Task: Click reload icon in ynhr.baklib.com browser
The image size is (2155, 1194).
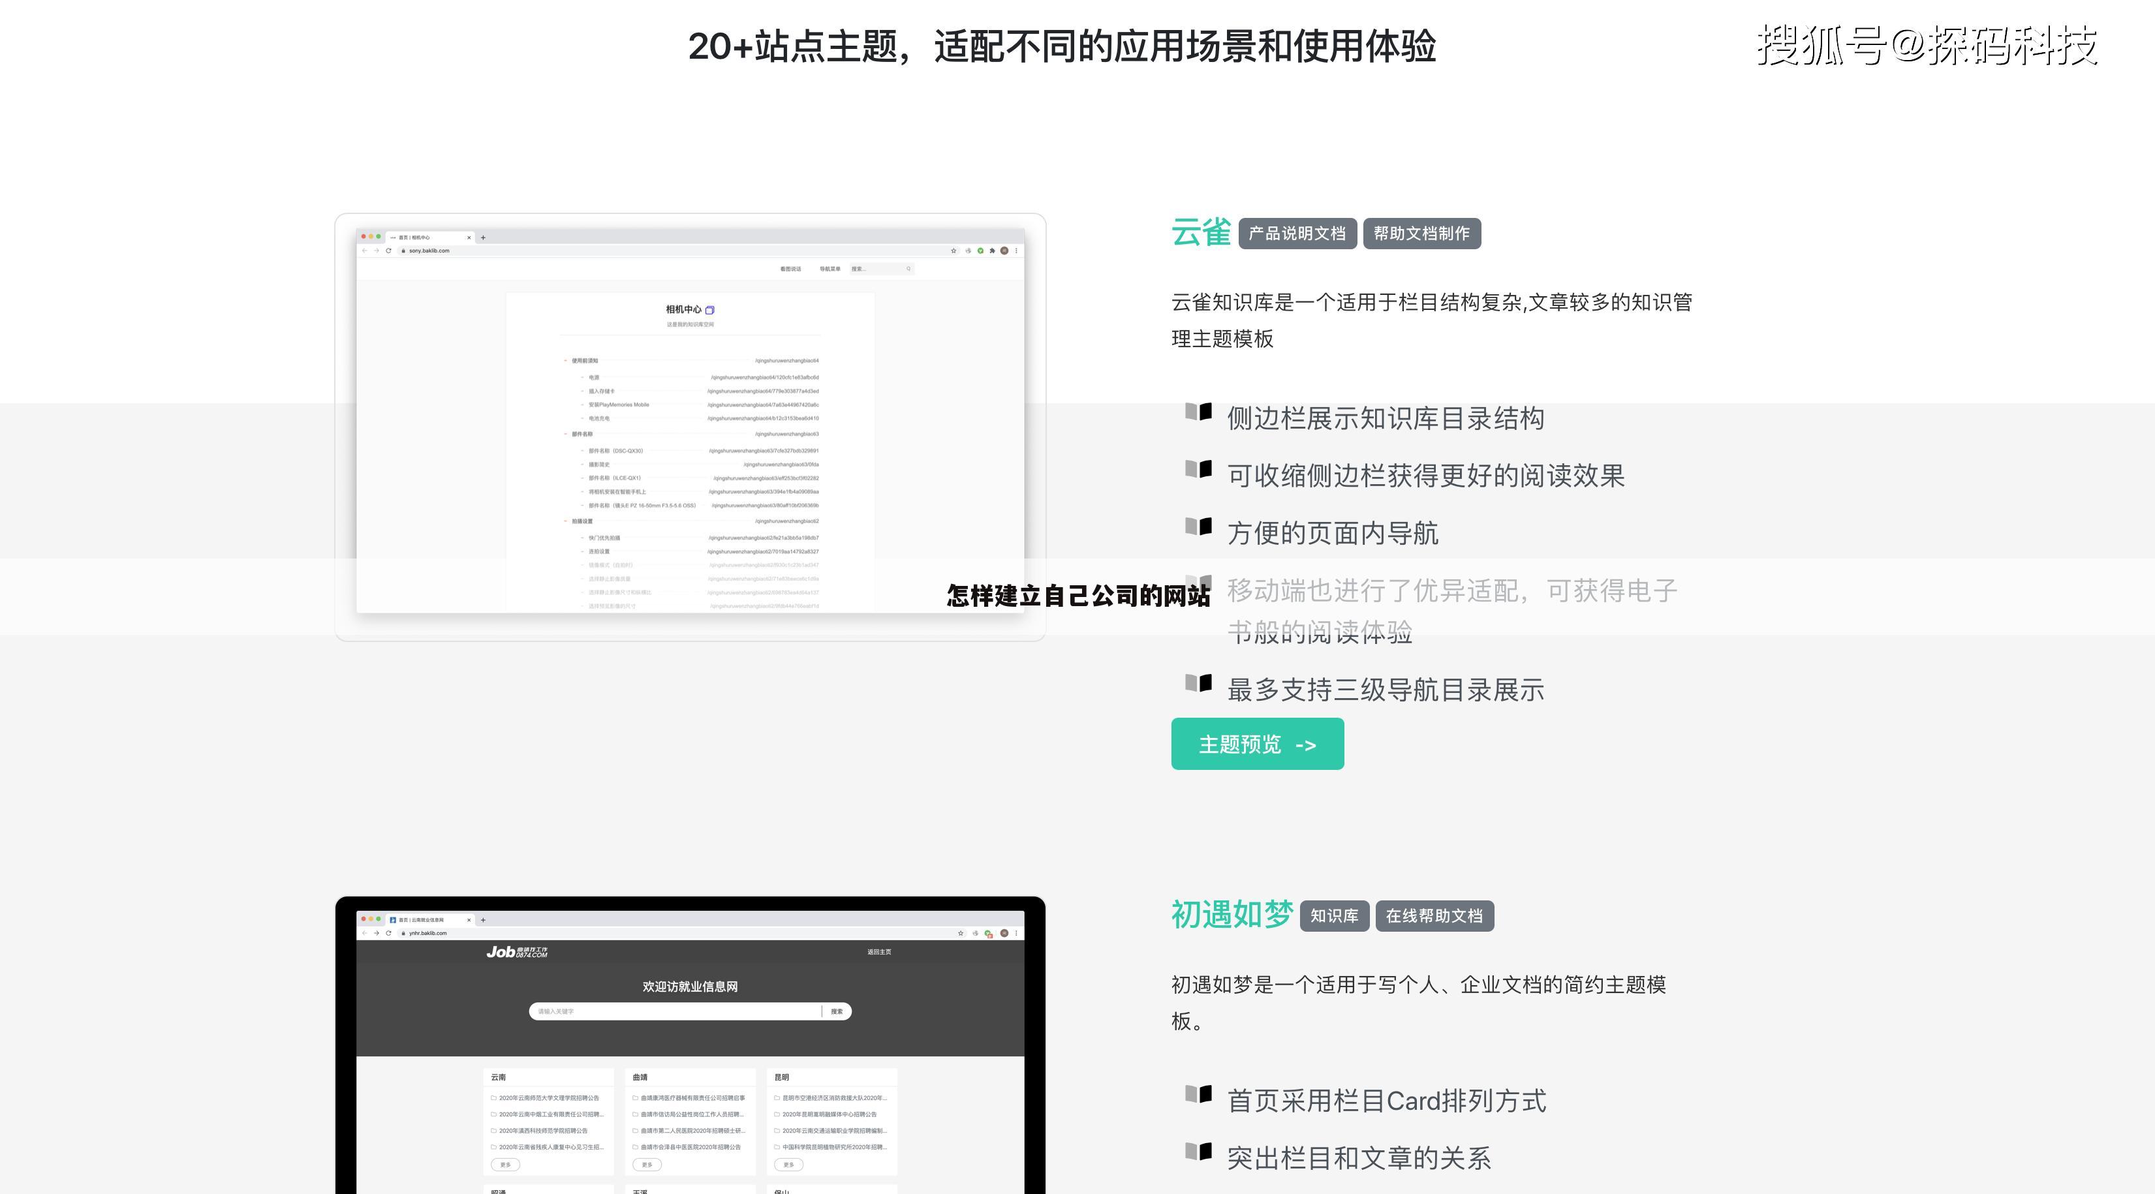Action: coord(388,933)
